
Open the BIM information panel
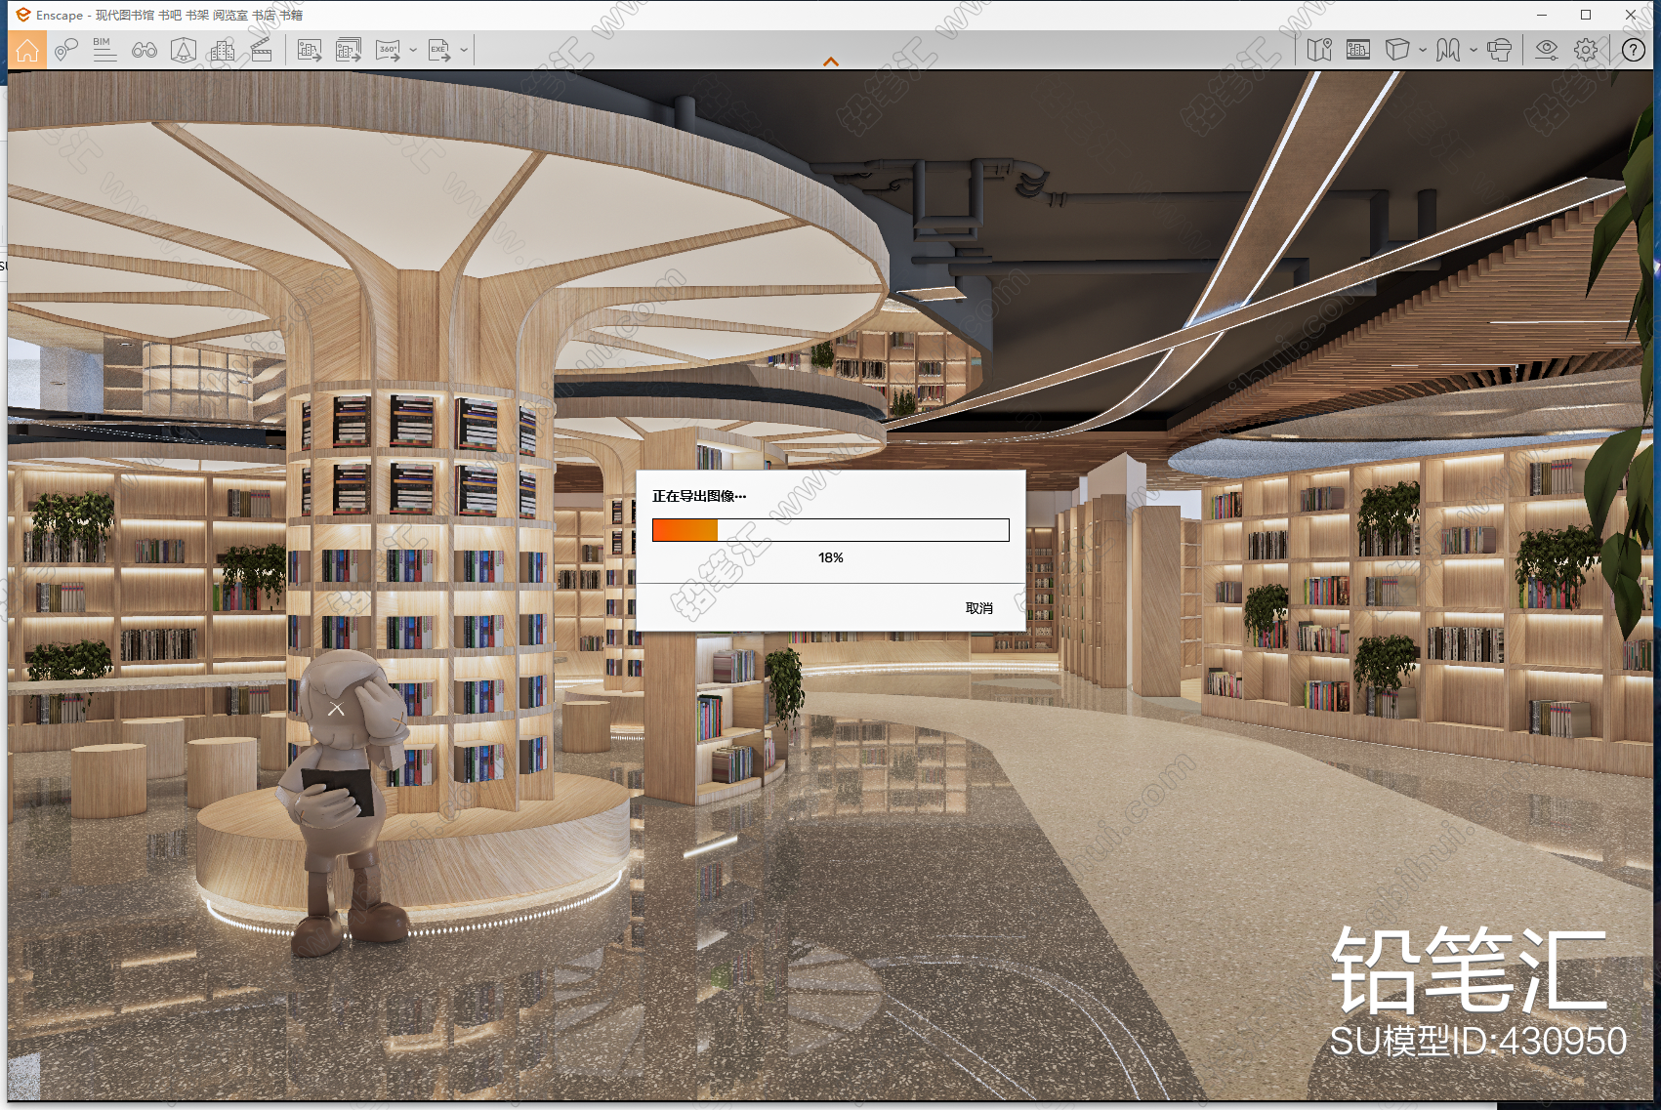[x=104, y=50]
